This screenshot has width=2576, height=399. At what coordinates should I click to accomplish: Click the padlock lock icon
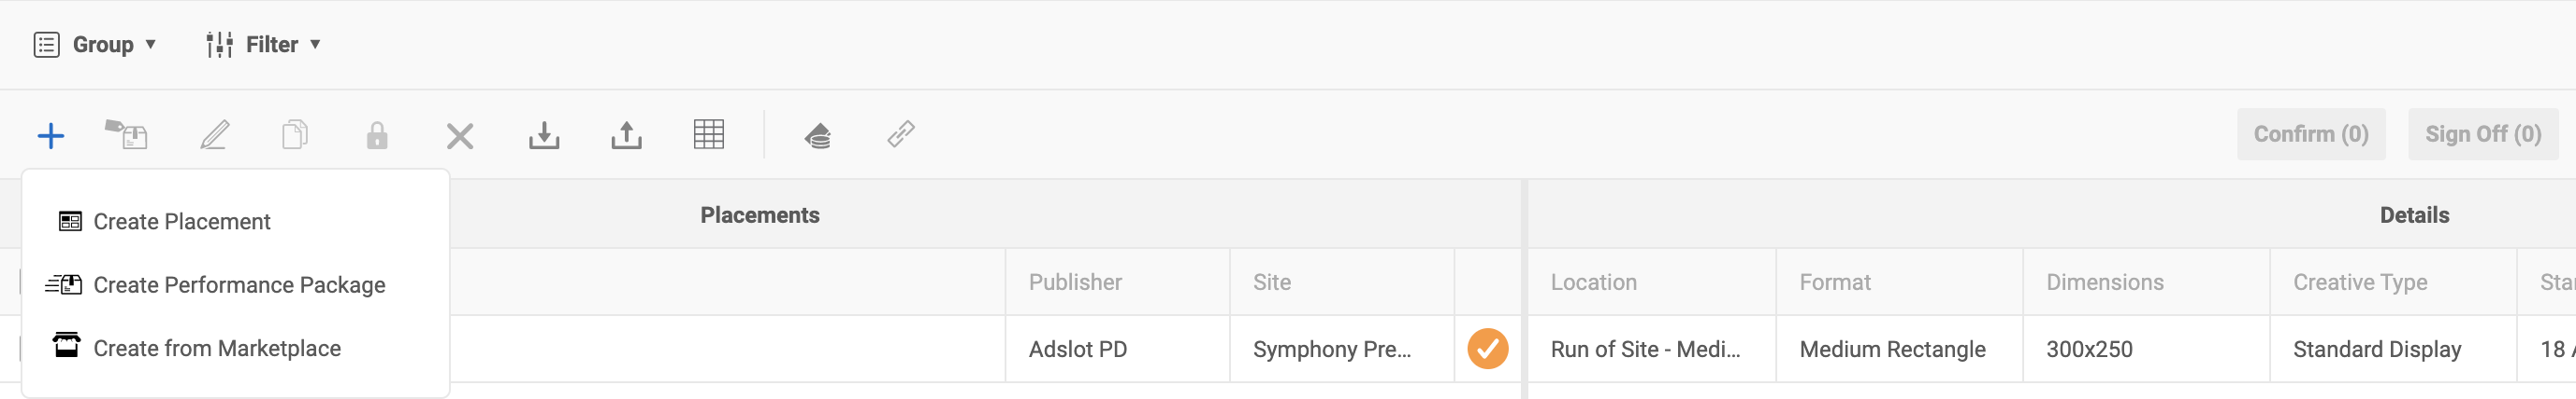pos(377,134)
